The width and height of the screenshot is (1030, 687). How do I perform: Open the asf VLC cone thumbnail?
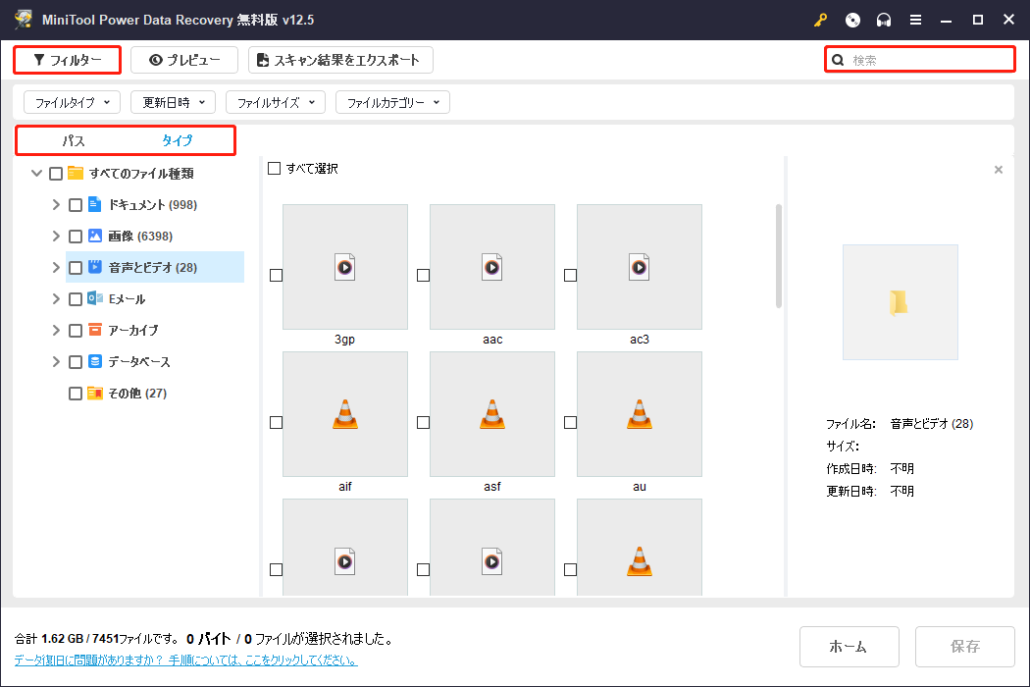pos(492,413)
